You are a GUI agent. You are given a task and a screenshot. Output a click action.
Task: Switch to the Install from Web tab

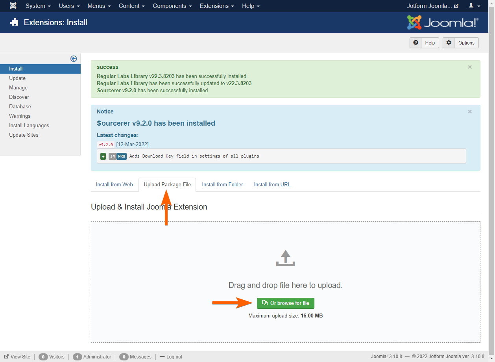(x=114, y=184)
